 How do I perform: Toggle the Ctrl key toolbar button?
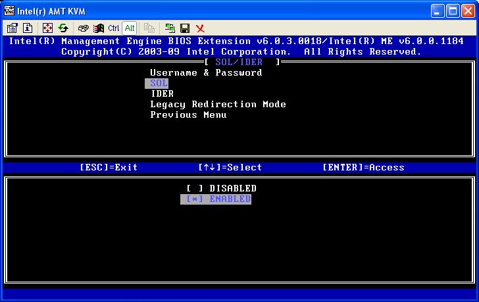[x=114, y=28]
